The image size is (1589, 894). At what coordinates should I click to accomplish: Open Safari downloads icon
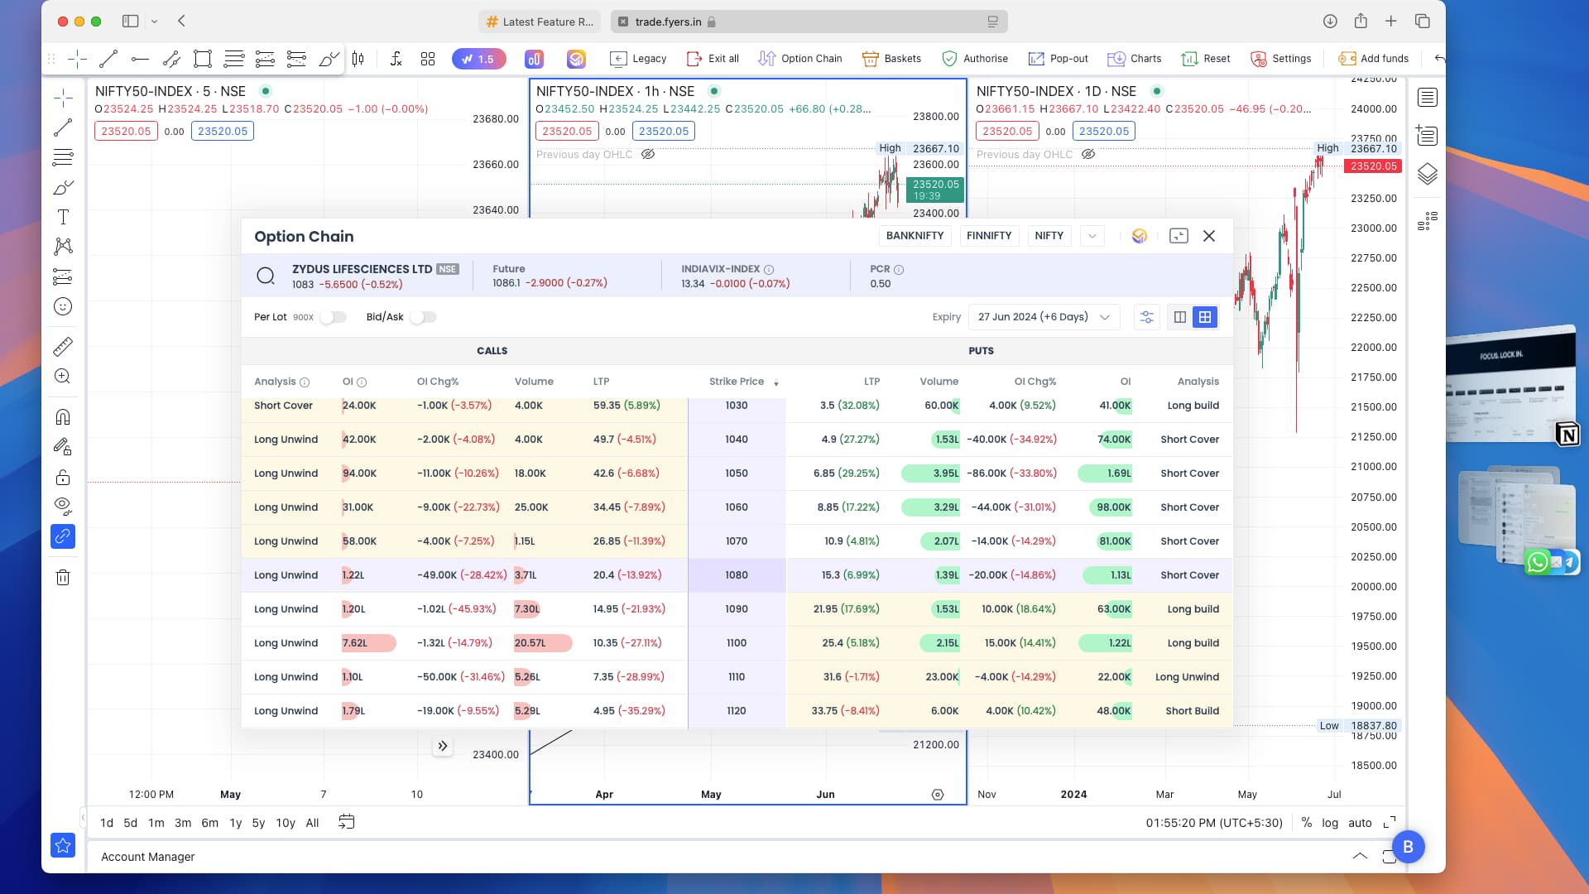click(1330, 22)
